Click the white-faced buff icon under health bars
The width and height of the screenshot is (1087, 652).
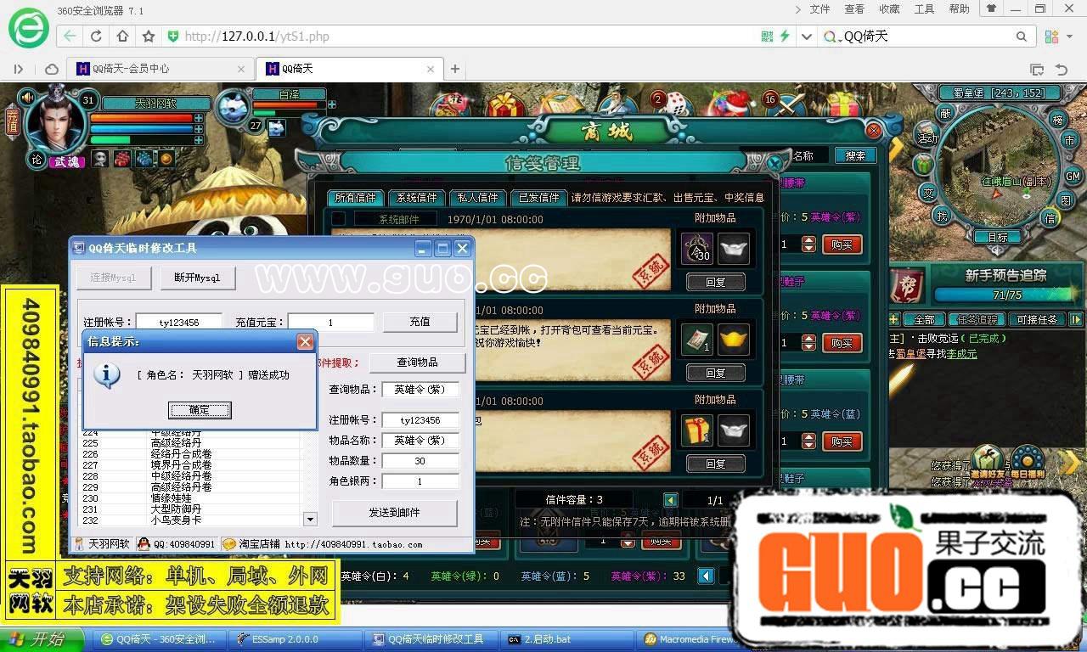coord(100,158)
